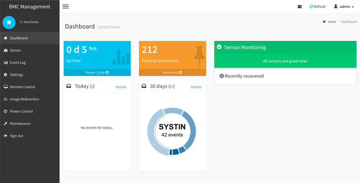This screenshot has height=183, width=360.
Task: Click the Image Redirection drive icon
Action: (5, 99)
